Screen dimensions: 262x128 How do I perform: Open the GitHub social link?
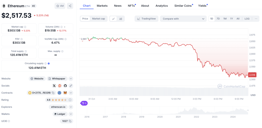tap(65, 86)
